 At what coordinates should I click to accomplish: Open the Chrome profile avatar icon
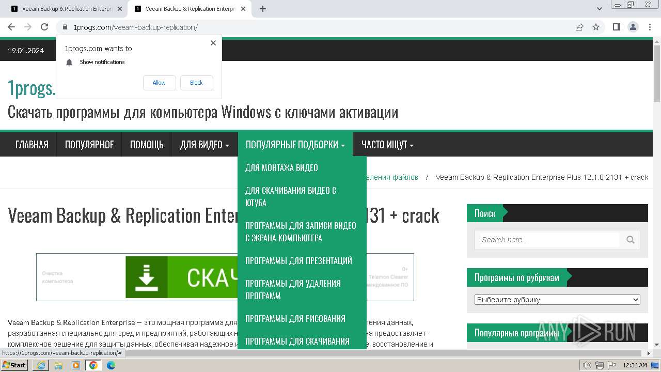(633, 27)
